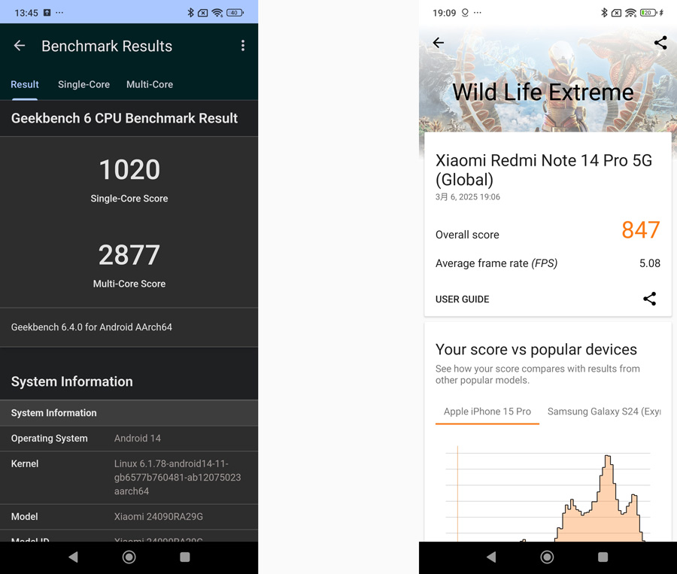This screenshot has height=574, width=677.
Task: Select the Apple iPhone 15 Pro comparison tab
Action: pyautogui.click(x=487, y=412)
